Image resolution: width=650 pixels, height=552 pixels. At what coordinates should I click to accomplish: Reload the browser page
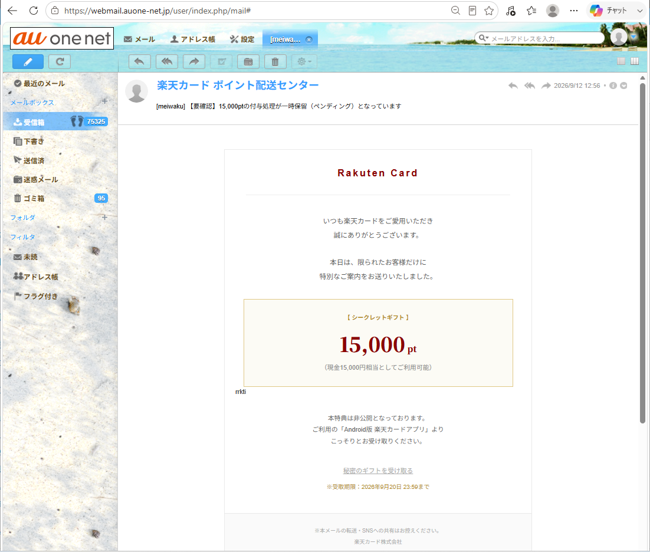coord(34,11)
